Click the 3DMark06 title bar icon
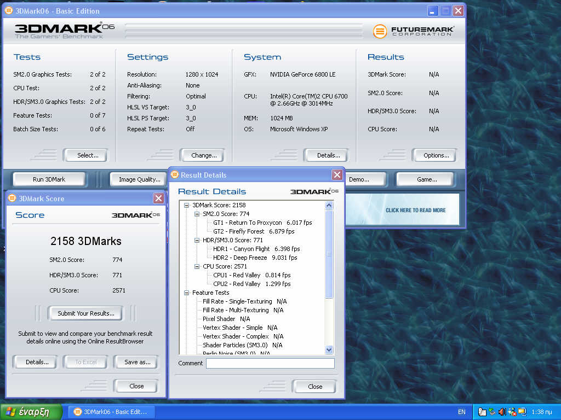Viewport: 561px width, 420px height. [9, 11]
